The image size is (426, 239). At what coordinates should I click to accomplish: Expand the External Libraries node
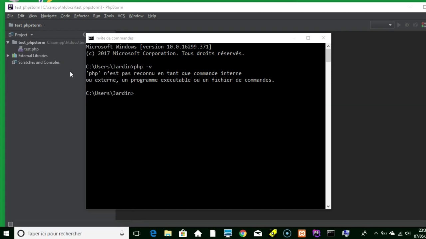(x=8, y=56)
